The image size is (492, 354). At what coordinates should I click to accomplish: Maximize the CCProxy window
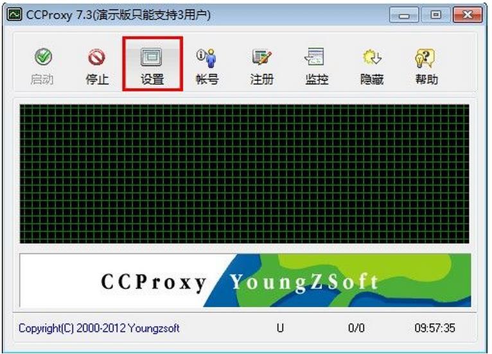pyautogui.click(x=435, y=15)
